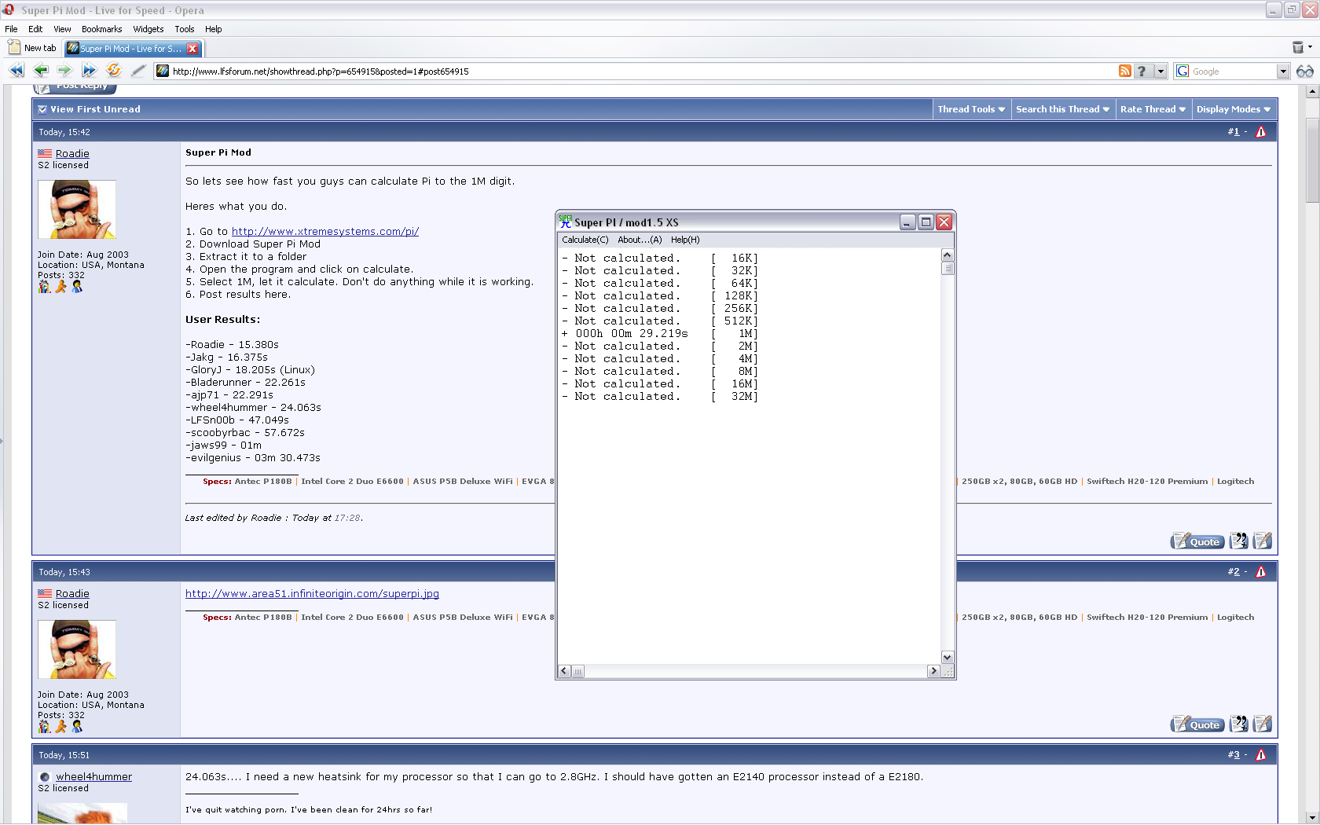Open the Bookmarks menu
The width and height of the screenshot is (1320, 825).
coord(101,29)
